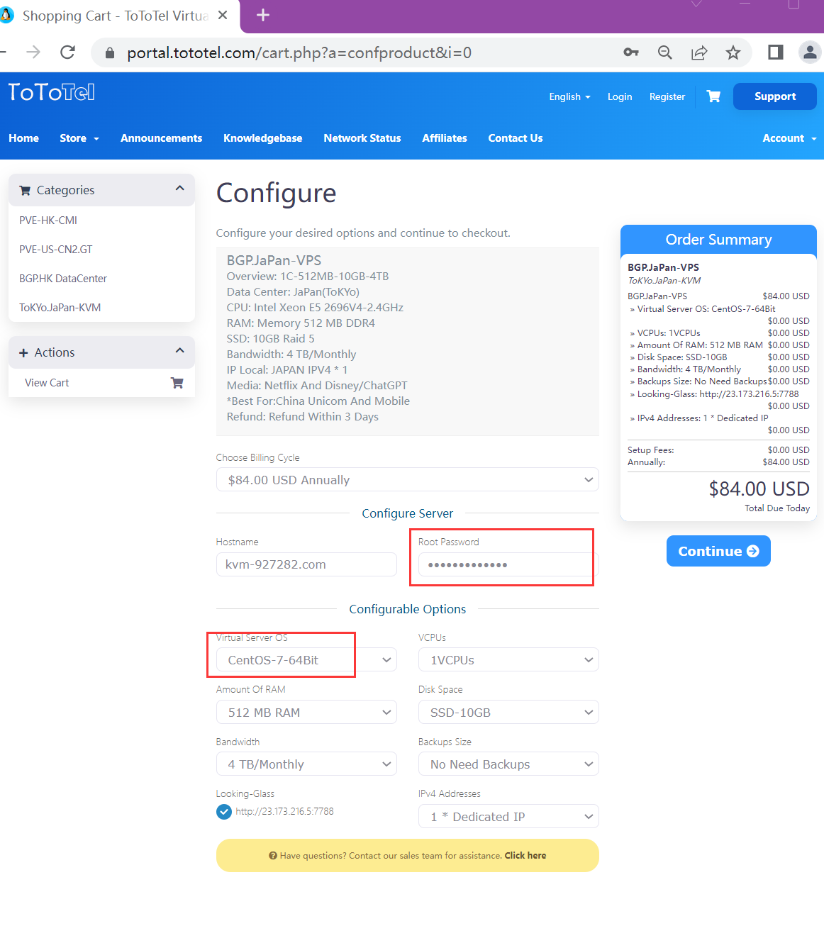Select the BGP.HK DataCenter category
Viewport: 824px width, 926px height.
pos(63,279)
